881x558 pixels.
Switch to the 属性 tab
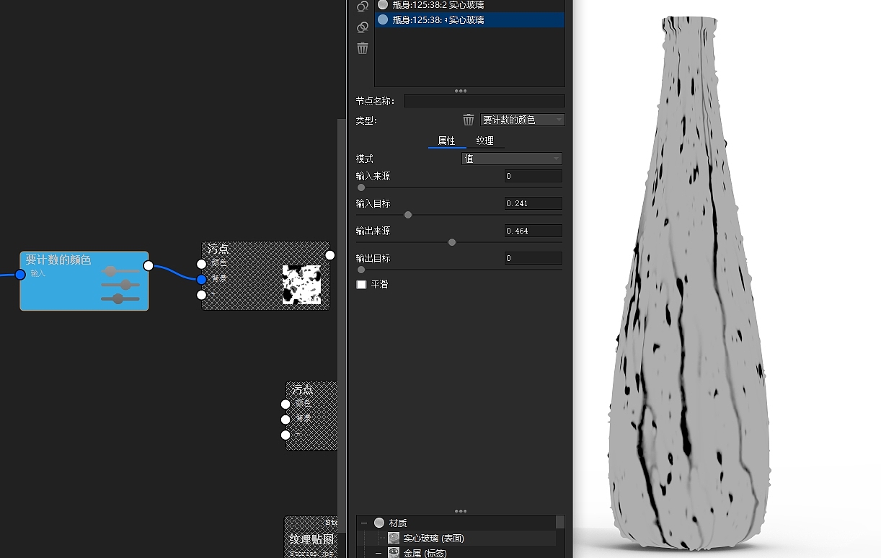[x=446, y=141]
